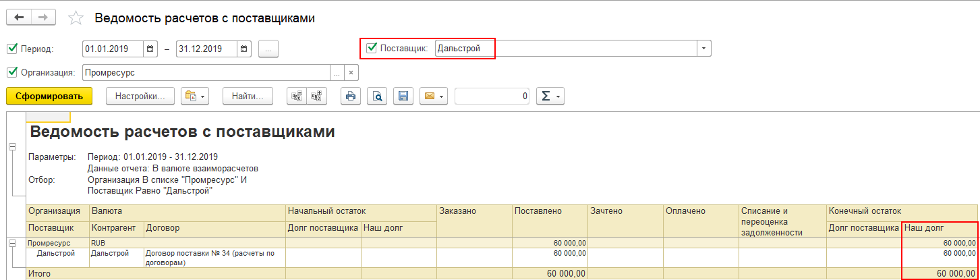This screenshot has height=280, width=980.
Task: Toggle the Организация filter checkbox
Action: point(11,72)
